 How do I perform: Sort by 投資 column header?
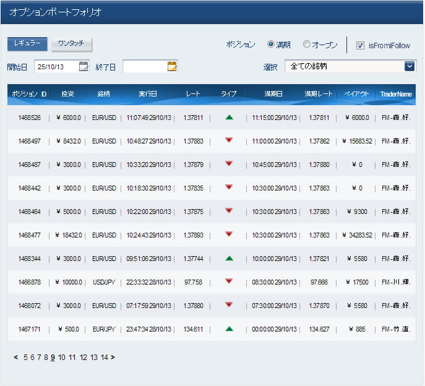point(67,94)
